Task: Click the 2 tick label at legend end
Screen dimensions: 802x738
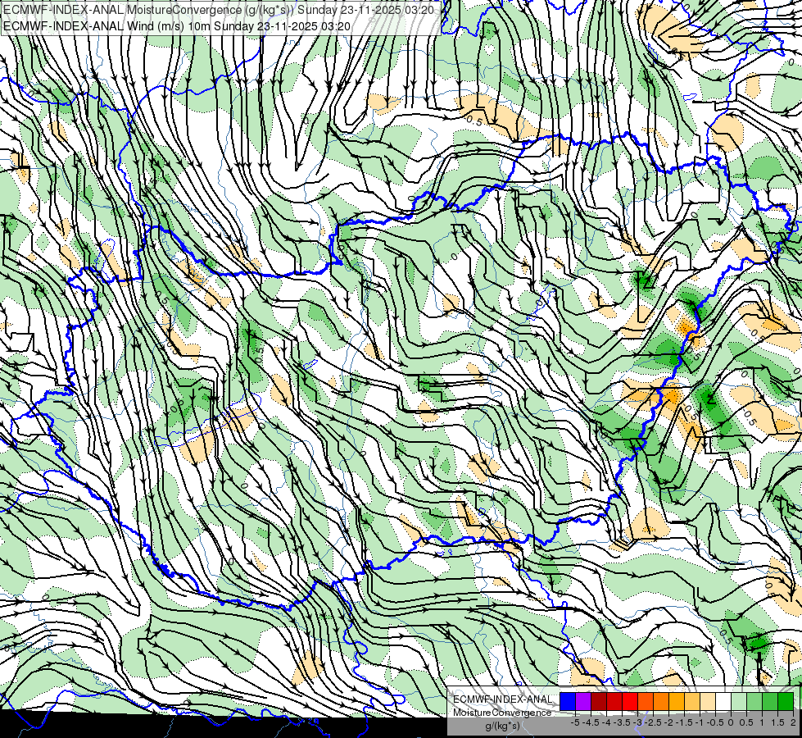Action: pyautogui.click(x=793, y=722)
